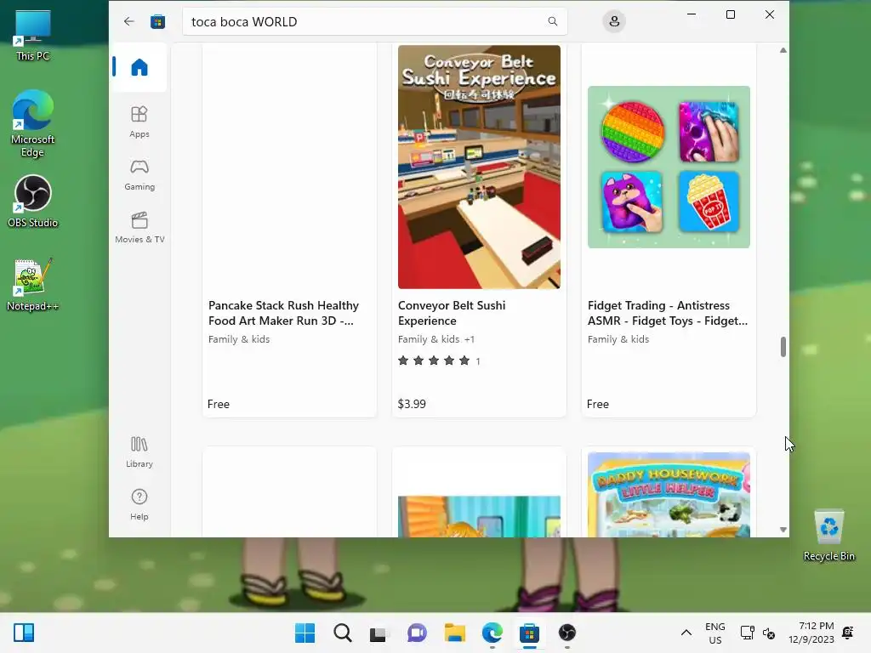Click the search magnifier icon in search box

tap(552, 21)
